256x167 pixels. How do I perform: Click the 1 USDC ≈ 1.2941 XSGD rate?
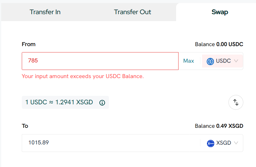pos(59,102)
